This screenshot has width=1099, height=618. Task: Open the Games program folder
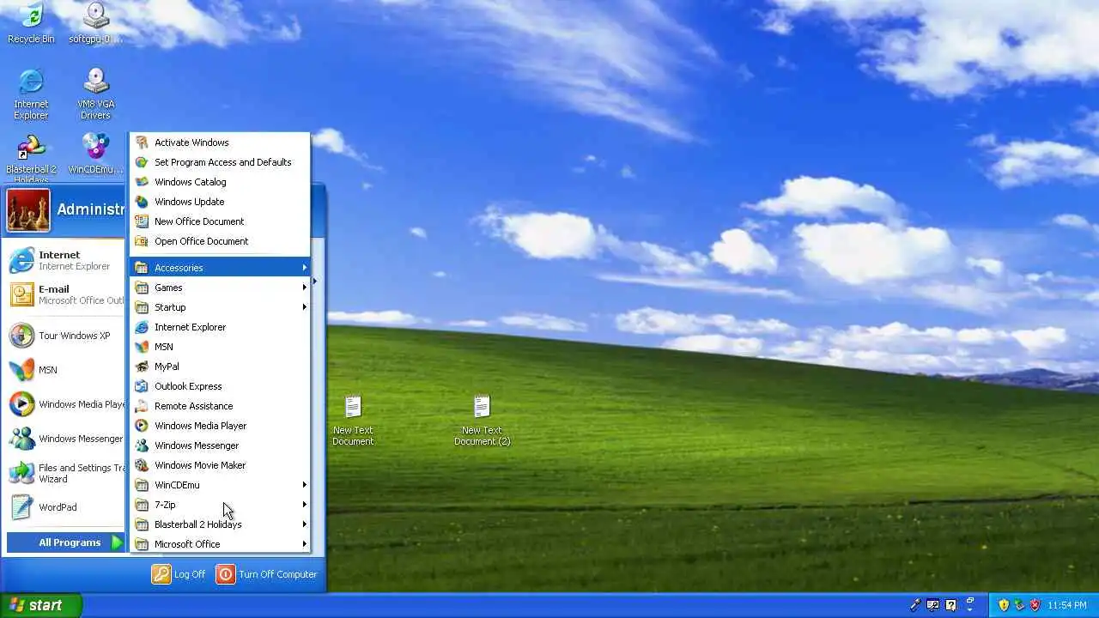click(220, 288)
